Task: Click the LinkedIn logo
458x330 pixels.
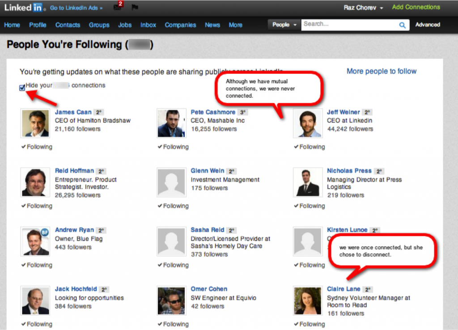Action: 23,8
